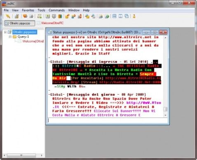Click the Tile Vertical windows icon
This screenshot has height=160, width=197.
[x=120, y=16]
